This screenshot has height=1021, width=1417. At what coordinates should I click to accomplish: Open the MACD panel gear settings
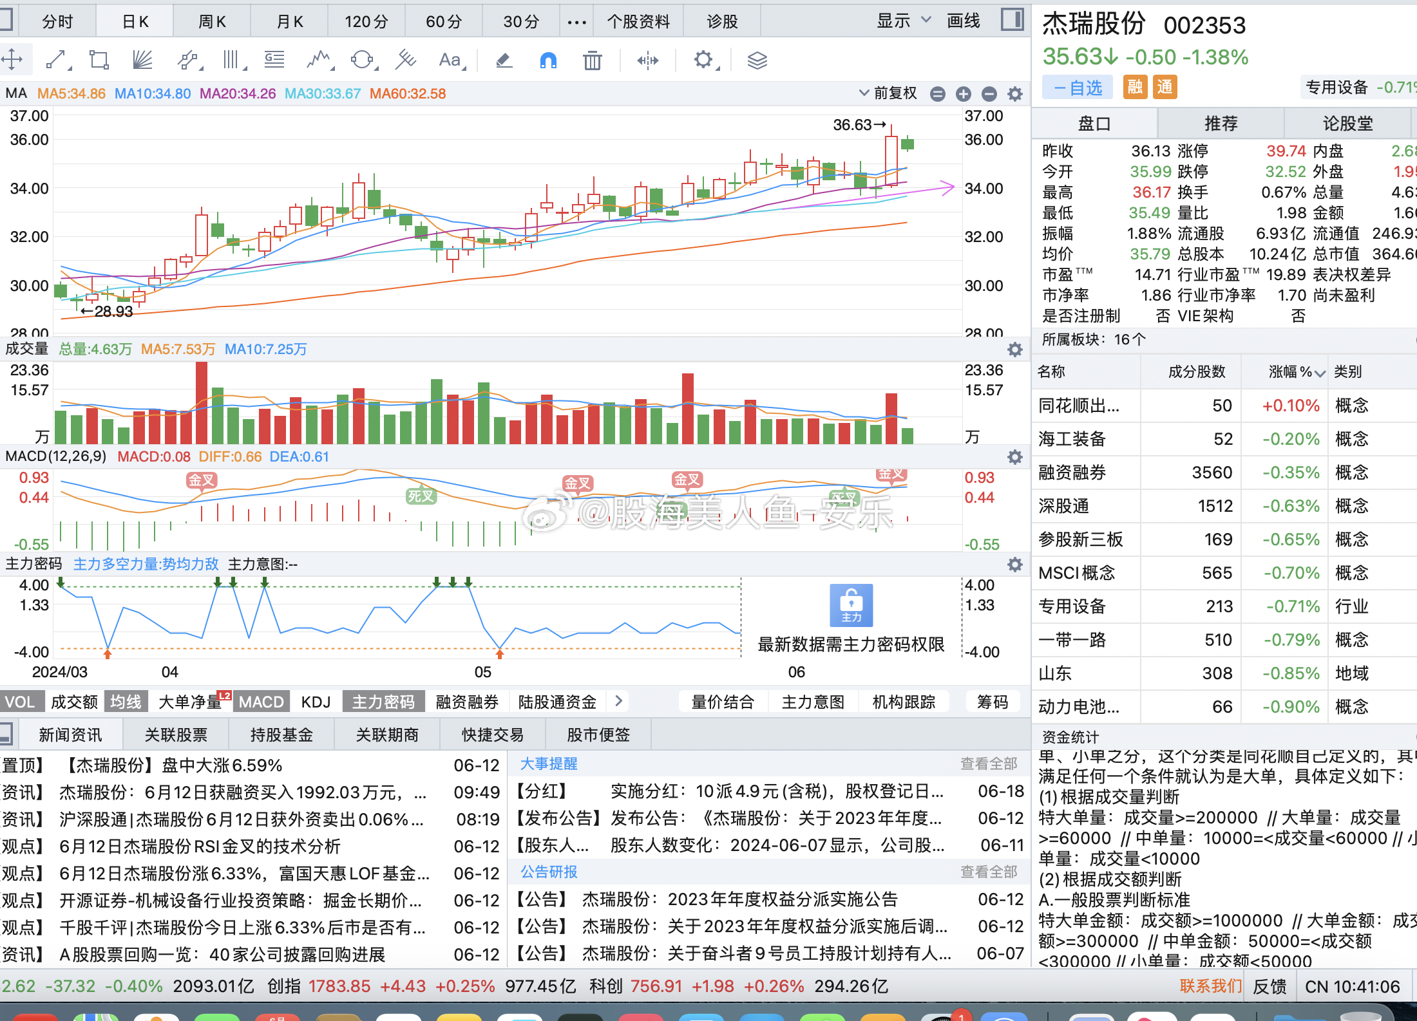[1015, 457]
